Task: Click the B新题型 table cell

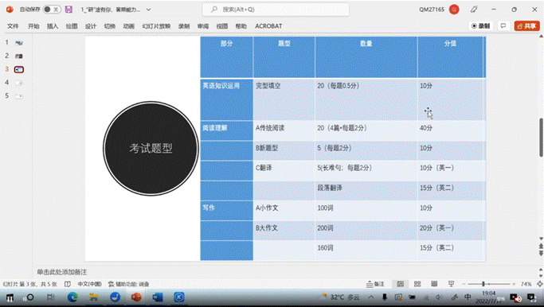Action: coord(284,150)
